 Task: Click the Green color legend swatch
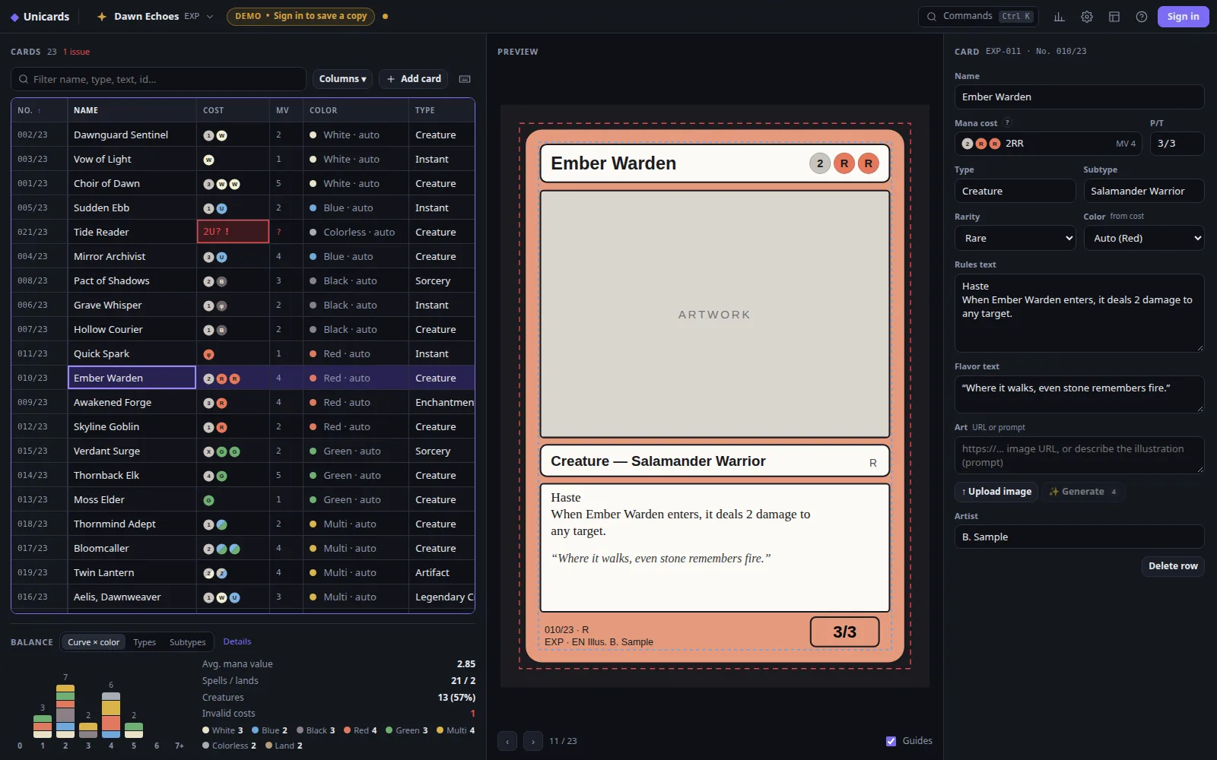pos(389,730)
